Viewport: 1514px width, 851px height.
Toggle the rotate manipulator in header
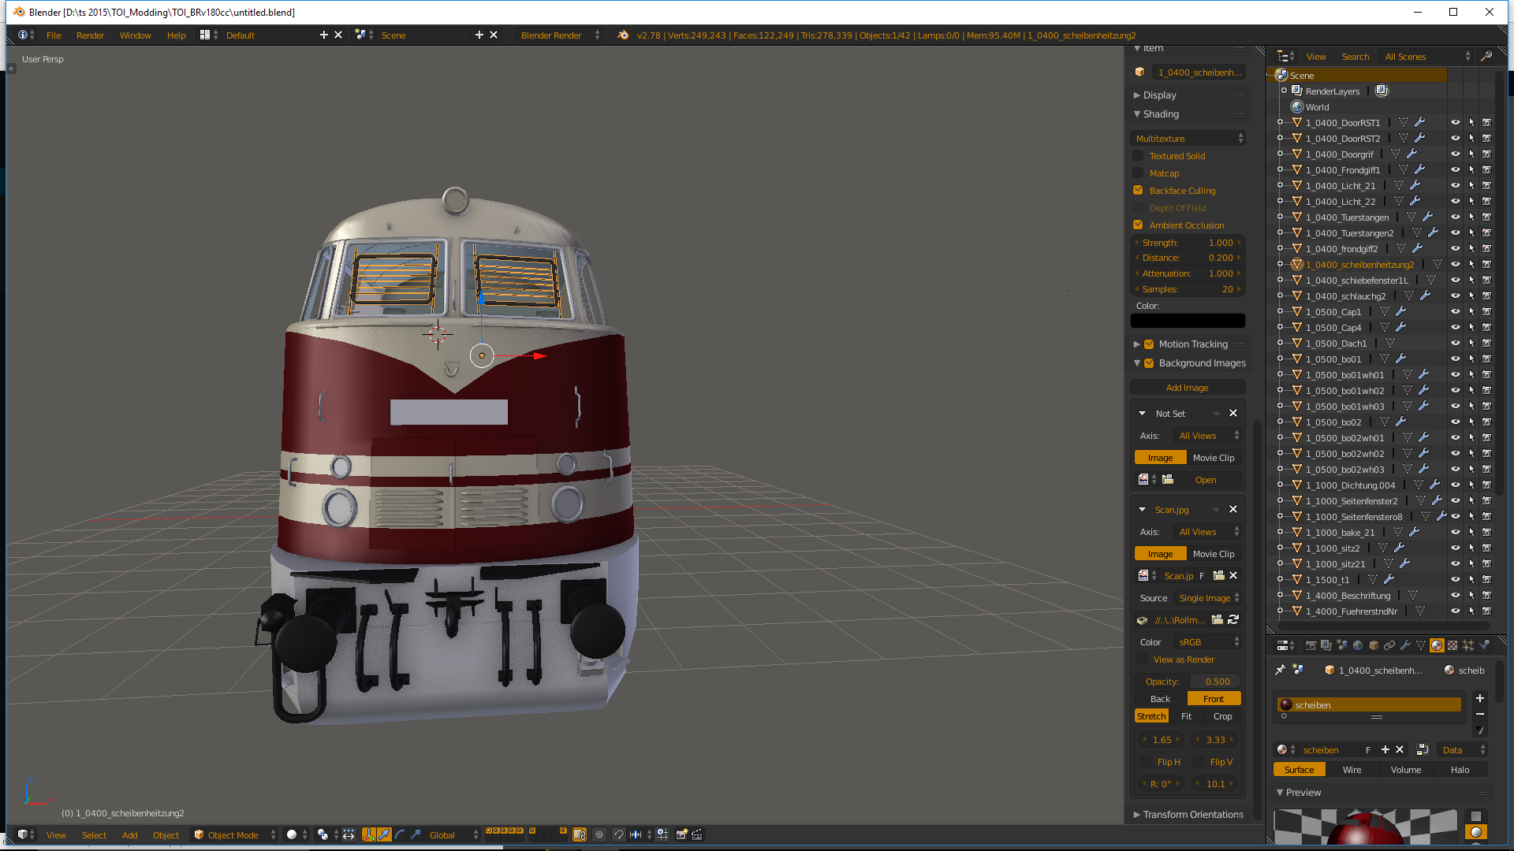pyautogui.click(x=400, y=834)
